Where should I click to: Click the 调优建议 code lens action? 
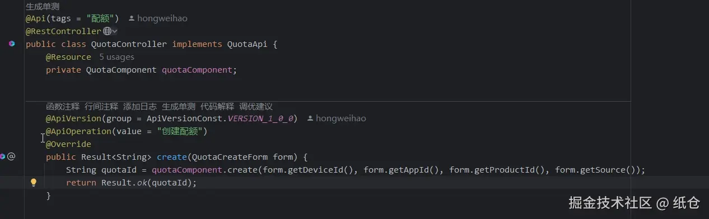click(256, 106)
